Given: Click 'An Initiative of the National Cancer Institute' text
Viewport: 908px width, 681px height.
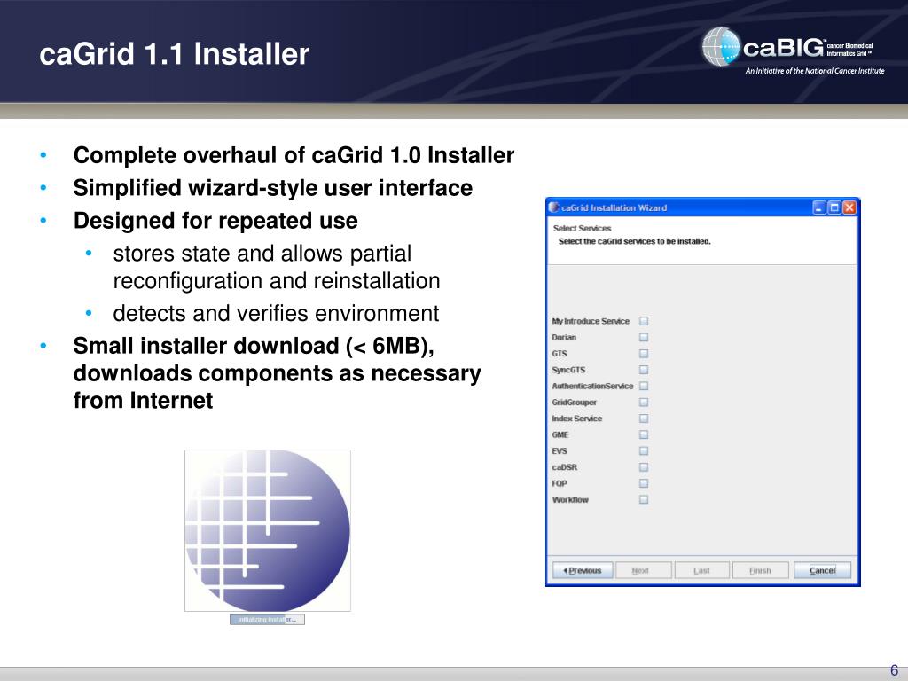Looking at the screenshot, I should 815,71.
